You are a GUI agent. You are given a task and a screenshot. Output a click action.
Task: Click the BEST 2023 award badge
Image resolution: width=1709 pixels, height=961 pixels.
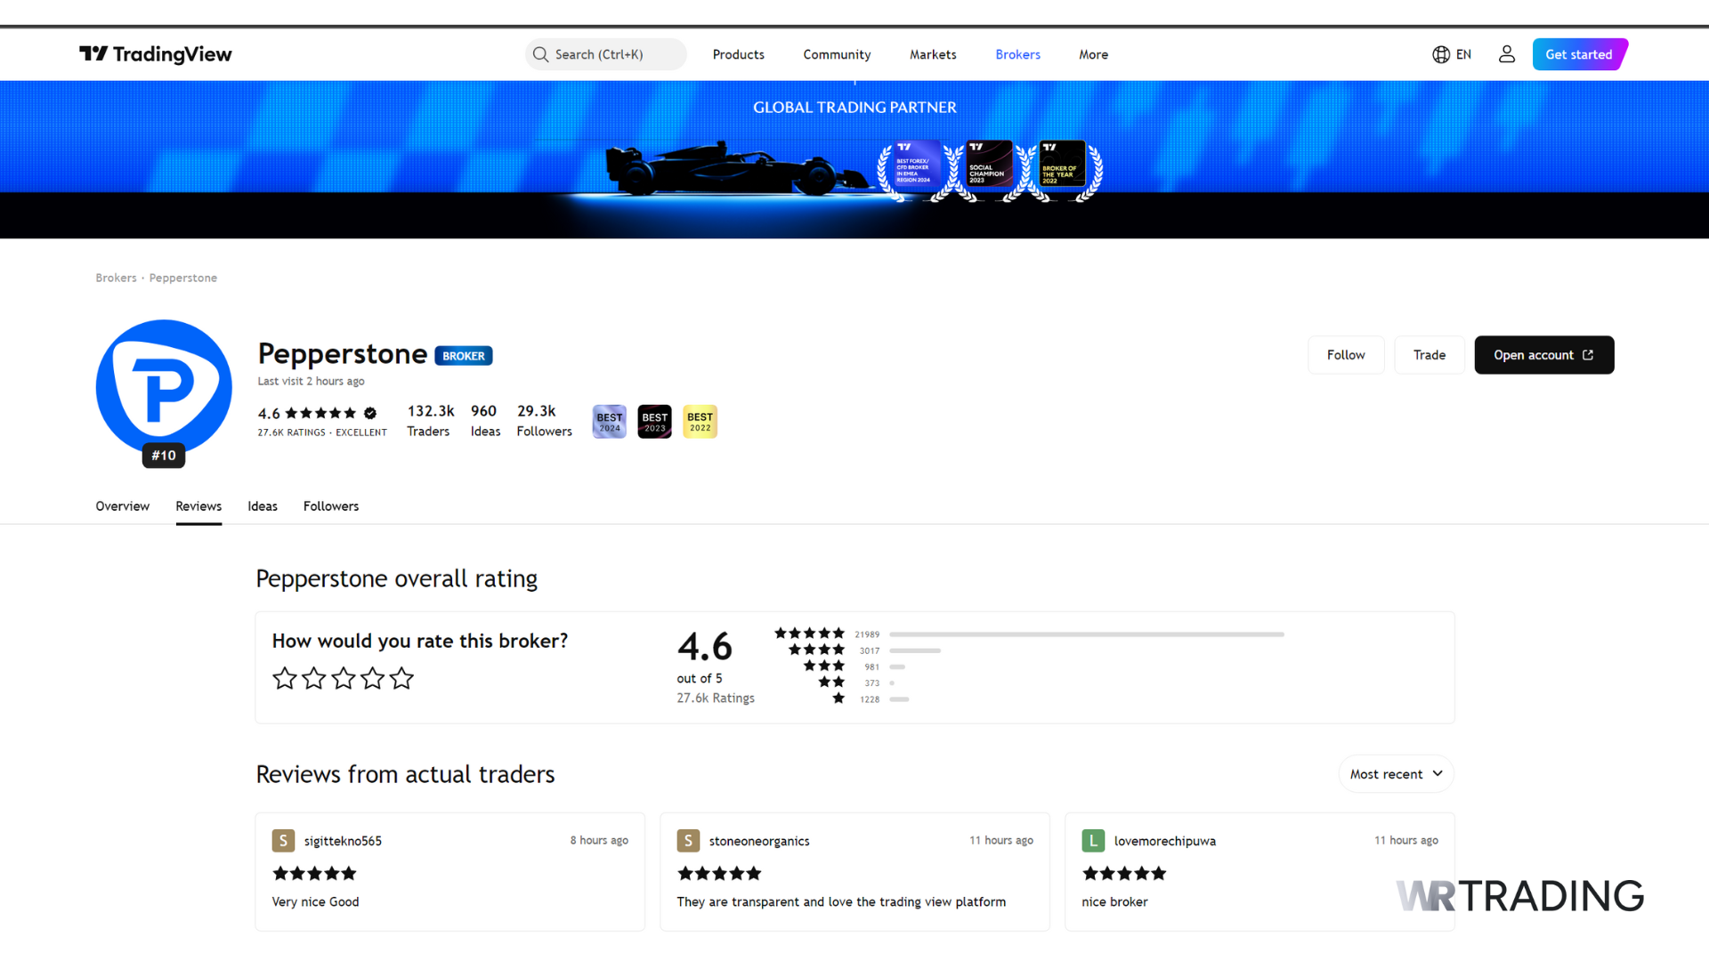point(655,422)
